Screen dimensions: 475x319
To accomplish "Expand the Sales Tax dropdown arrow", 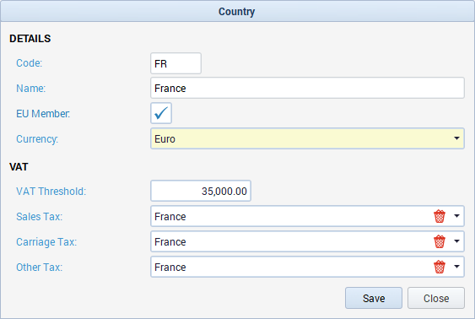I will [x=456, y=216].
